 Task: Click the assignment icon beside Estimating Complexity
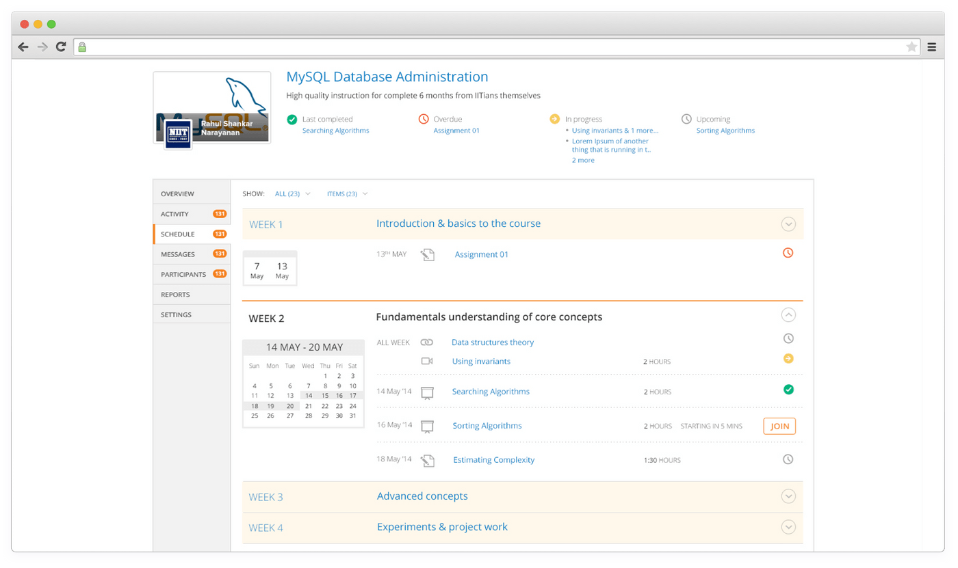[x=428, y=461]
